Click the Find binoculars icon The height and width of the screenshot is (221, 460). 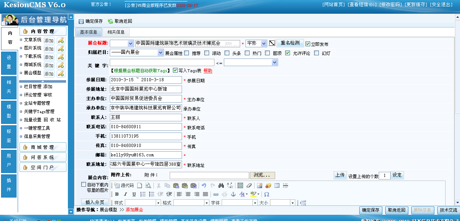(221, 186)
